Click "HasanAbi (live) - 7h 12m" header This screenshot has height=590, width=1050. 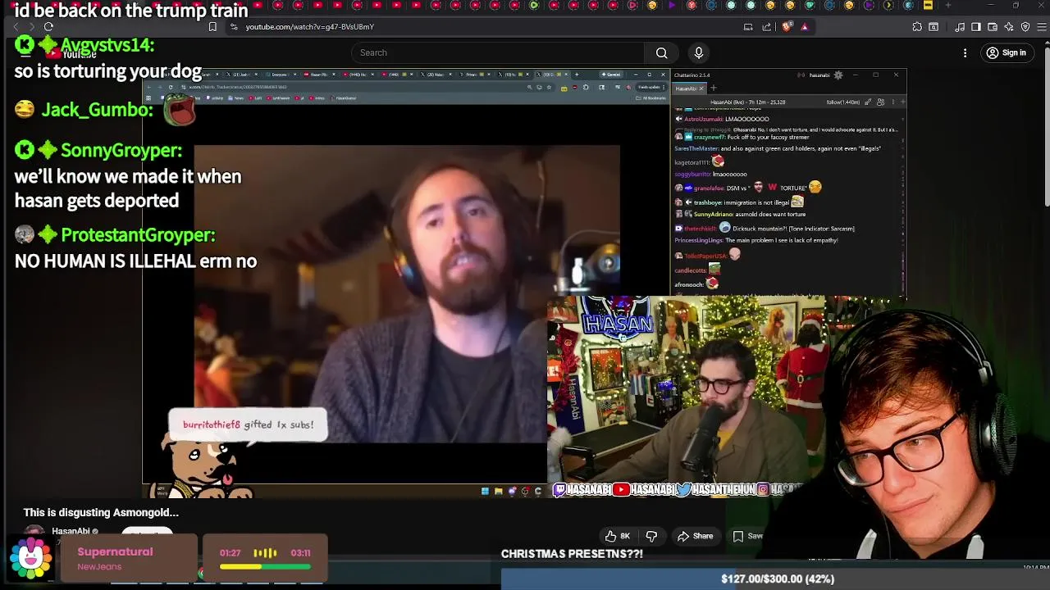point(749,102)
